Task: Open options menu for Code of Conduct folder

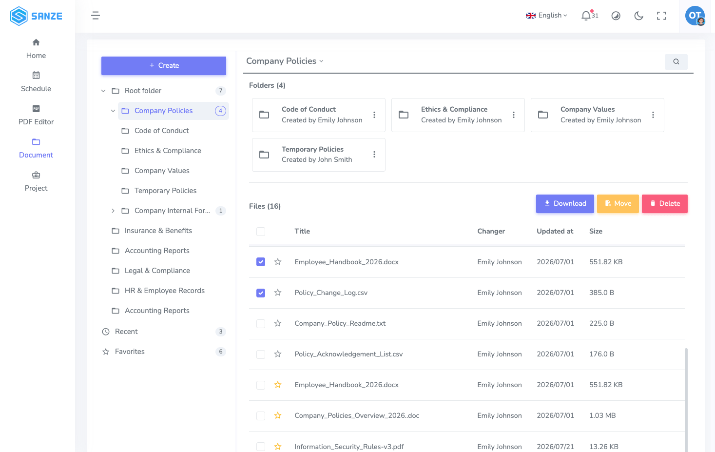Action: click(x=374, y=115)
